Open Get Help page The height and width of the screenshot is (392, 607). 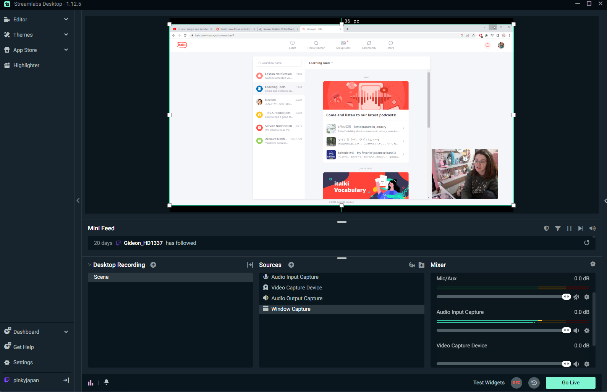pos(24,347)
